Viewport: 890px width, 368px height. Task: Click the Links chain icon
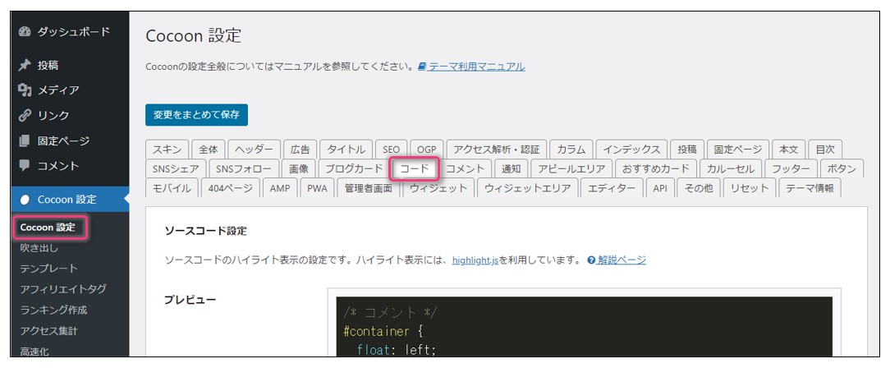tap(24, 115)
